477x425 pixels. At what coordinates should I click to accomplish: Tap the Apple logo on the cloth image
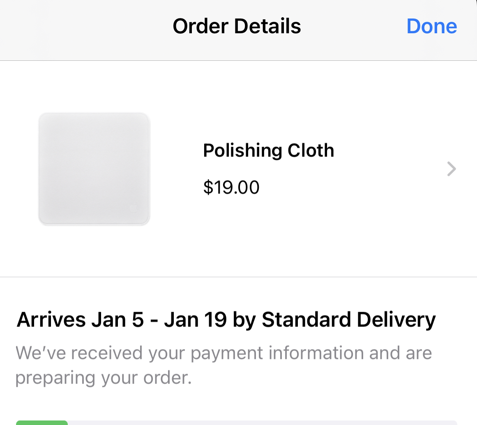134,208
